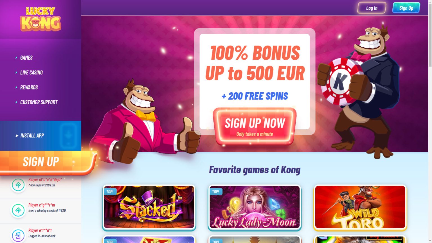Click the purple login icon for Player e*r**a*r
The image size is (432, 243).
(18, 236)
